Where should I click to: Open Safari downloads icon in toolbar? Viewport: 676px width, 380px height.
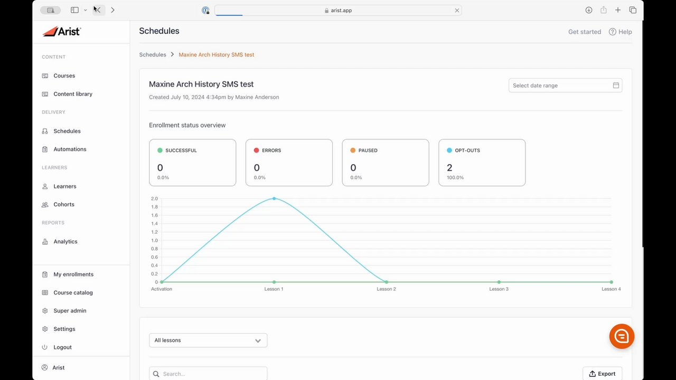[x=589, y=10]
